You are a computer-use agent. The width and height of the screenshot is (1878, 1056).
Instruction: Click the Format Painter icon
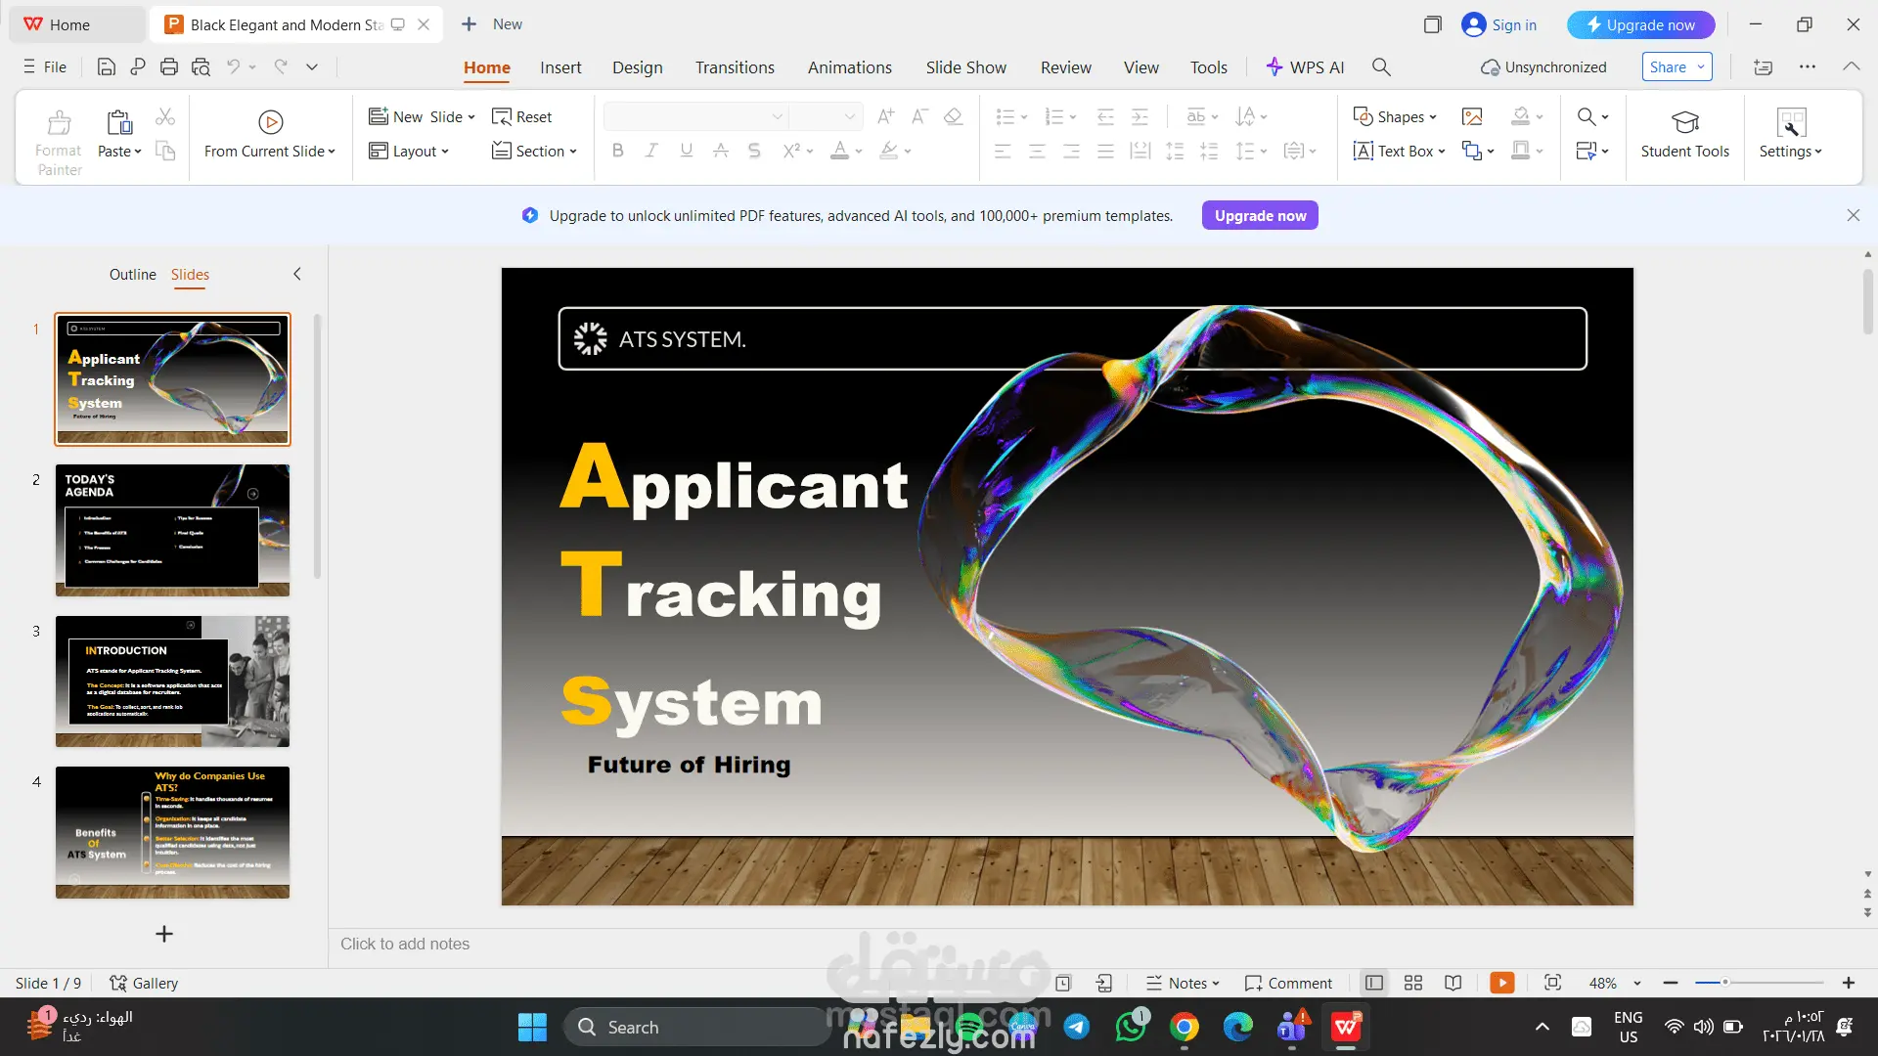(x=59, y=123)
